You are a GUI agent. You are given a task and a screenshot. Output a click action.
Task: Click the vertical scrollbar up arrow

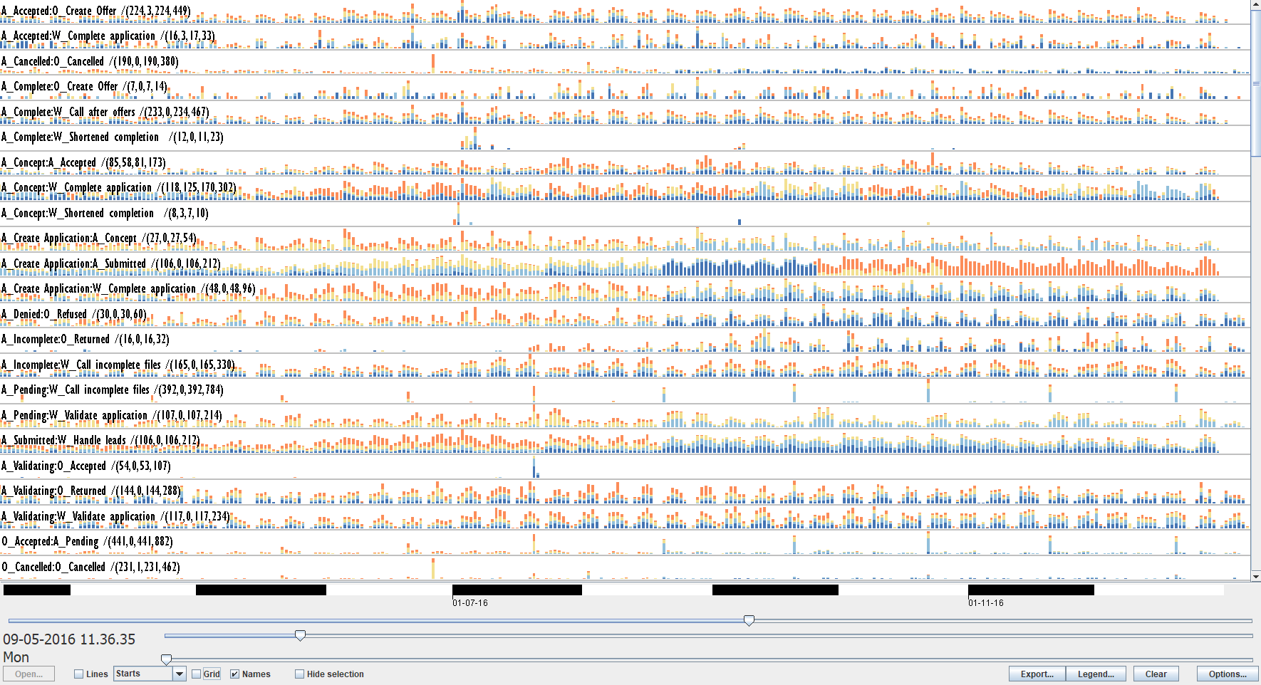(1255, 4)
